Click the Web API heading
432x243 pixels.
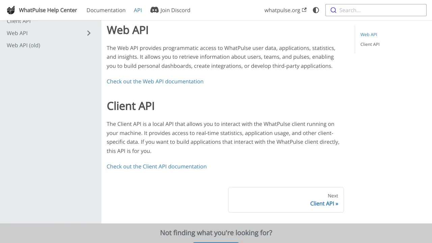point(128,30)
